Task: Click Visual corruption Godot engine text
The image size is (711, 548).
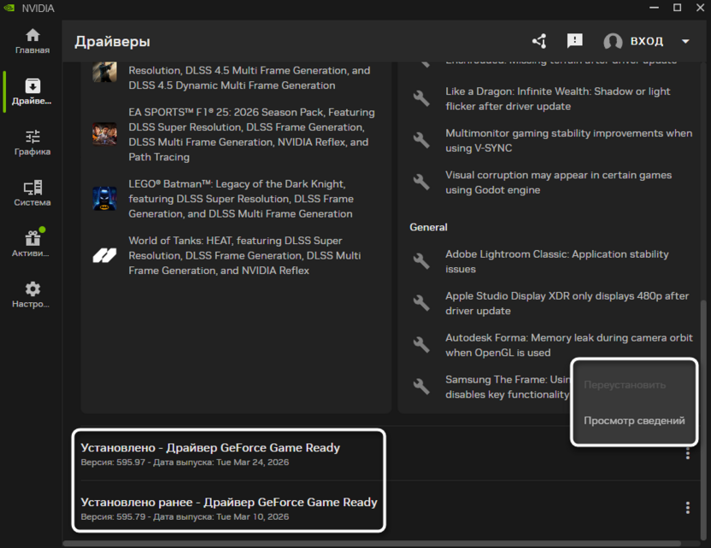Action: click(558, 183)
